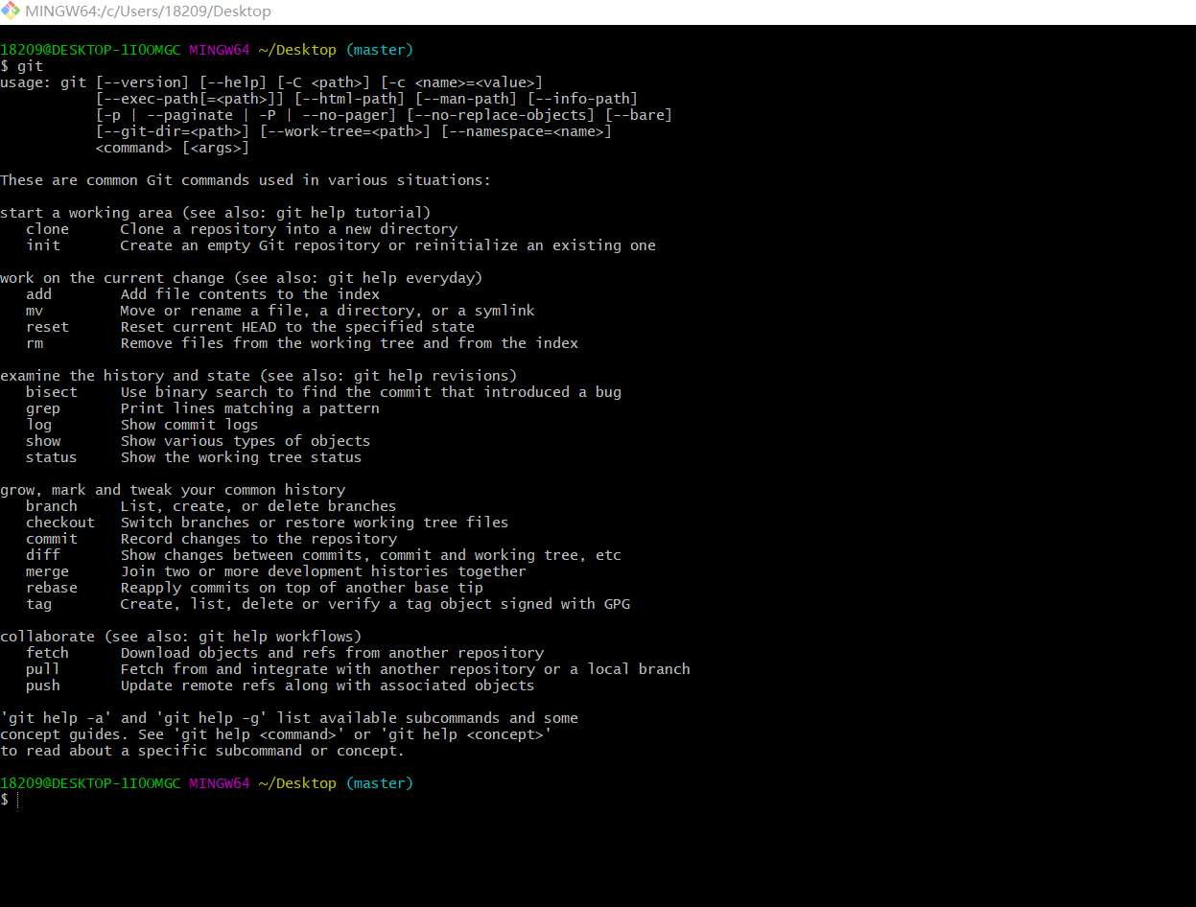The image size is (1196, 907).
Task: Click the 'bisect' command name
Action: click(52, 392)
